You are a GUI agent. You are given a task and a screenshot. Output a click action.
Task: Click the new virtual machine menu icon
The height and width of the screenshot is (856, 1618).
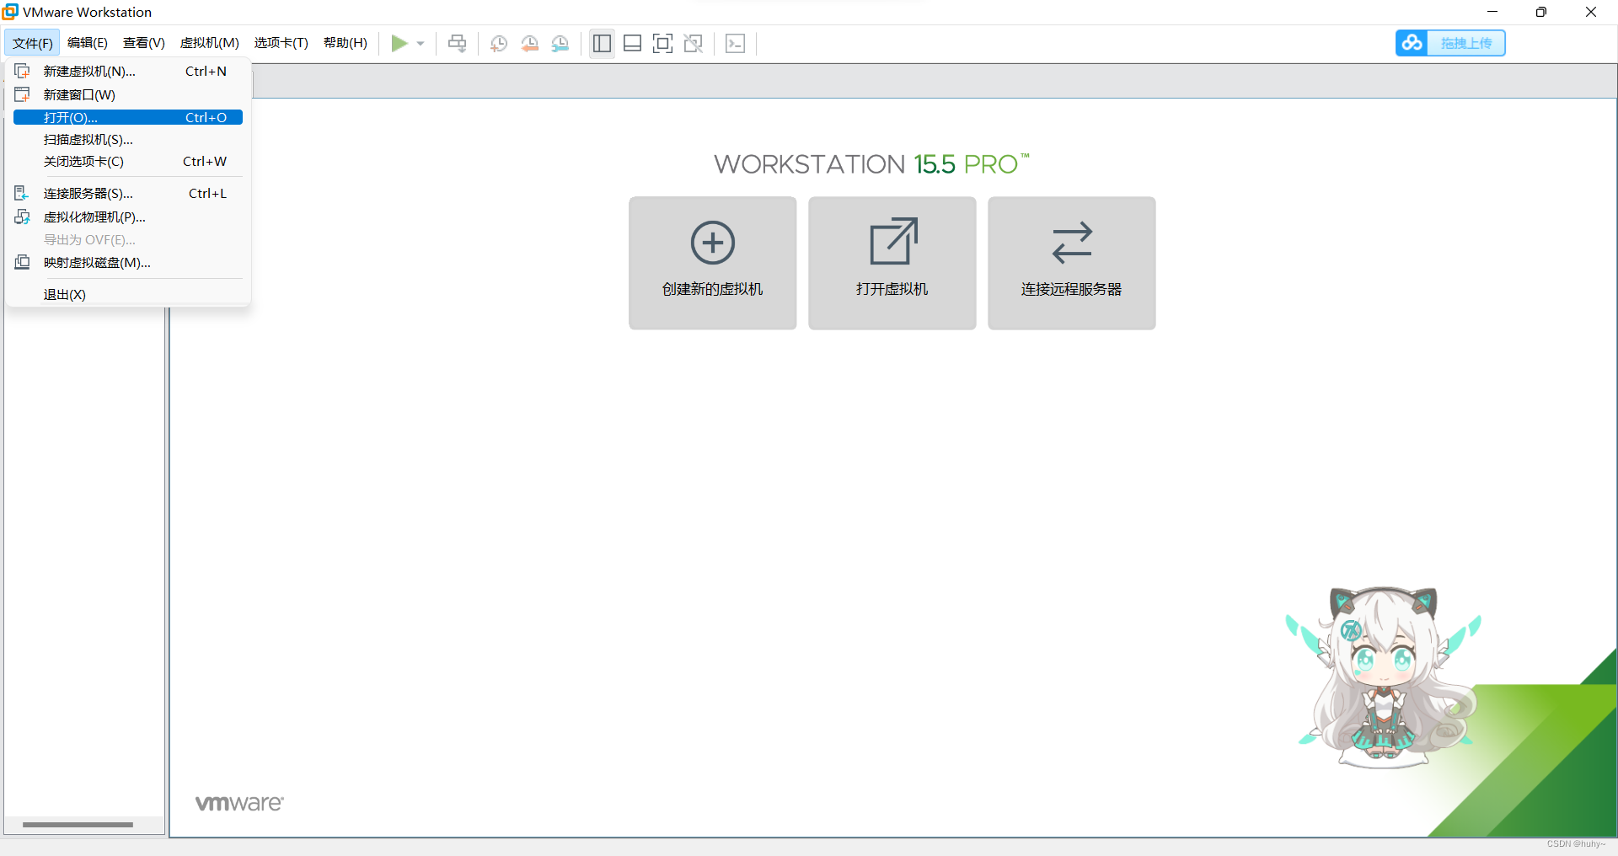[x=23, y=71]
